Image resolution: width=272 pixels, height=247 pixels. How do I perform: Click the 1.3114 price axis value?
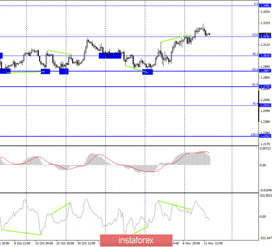pos(265,45)
